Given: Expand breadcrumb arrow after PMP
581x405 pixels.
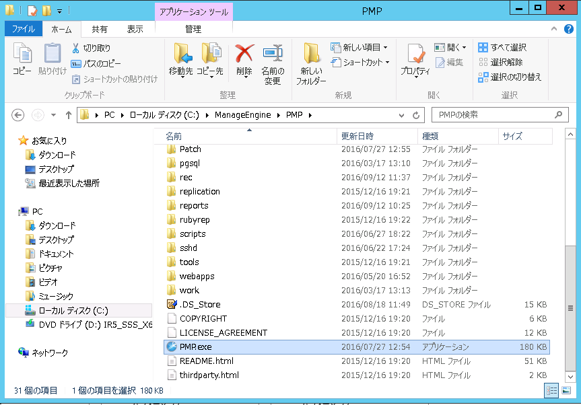Looking at the screenshot, I should [x=310, y=115].
